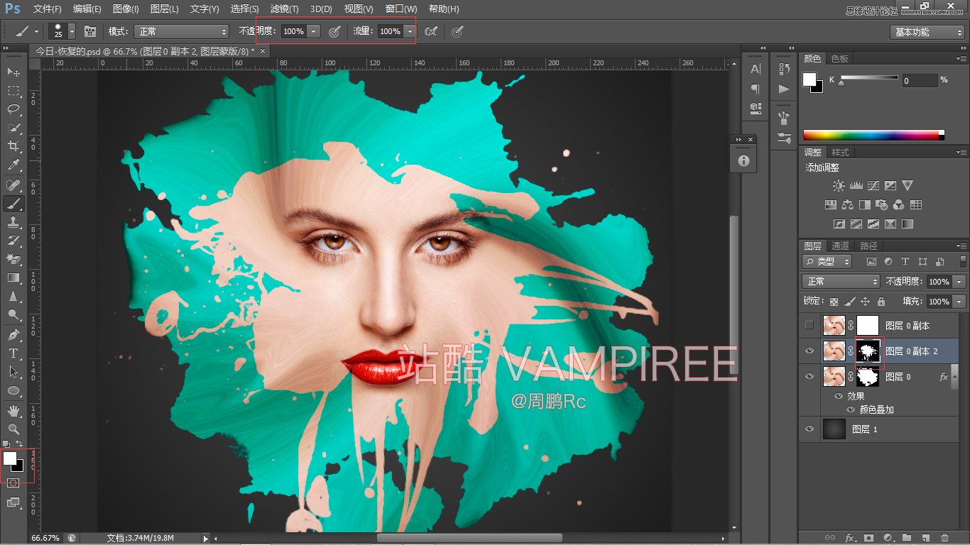The image size is (970, 545).
Task: Open the layer filter 类型 dropdown
Action: (827, 261)
